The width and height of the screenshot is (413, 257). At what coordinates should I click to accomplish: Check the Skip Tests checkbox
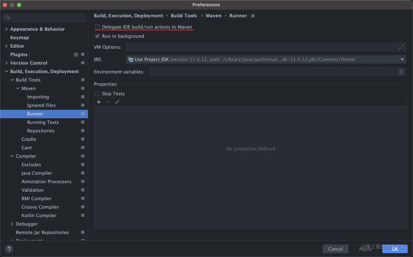point(97,94)
